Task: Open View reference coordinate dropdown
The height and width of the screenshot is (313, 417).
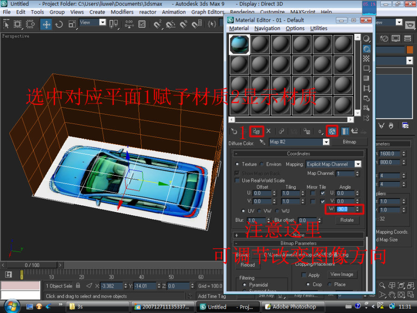Action: click(x=103, y=22)
